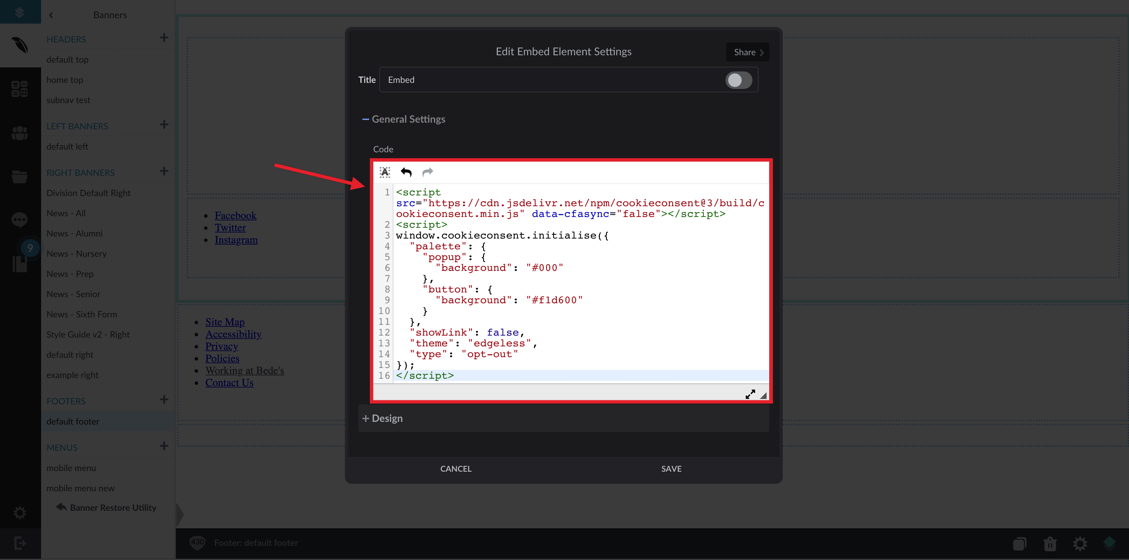The image size is (1129, 560).
Task: Click the stacked layers logo icon
Action: 20,12
